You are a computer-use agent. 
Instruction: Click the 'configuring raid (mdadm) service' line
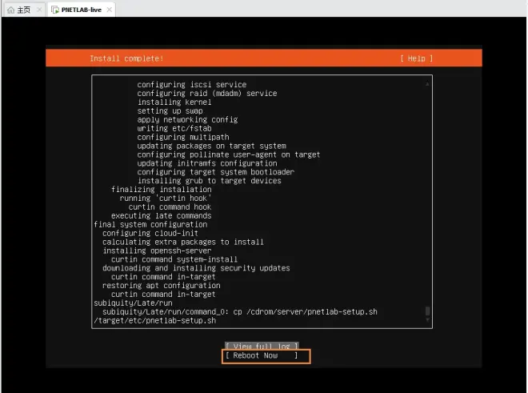coord(207,94)
